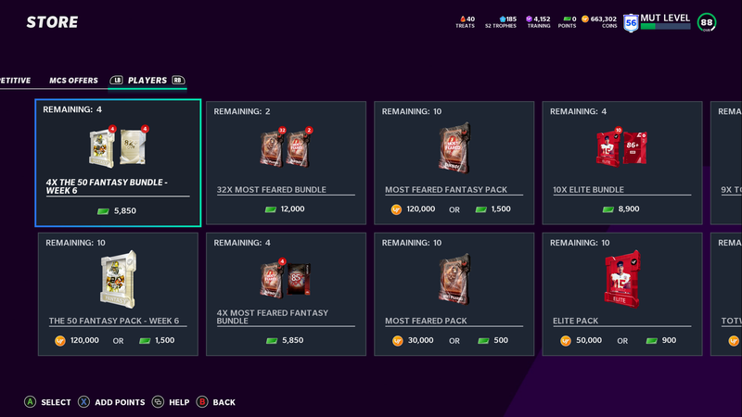The width and height of the screenshot is (742, 417).
Task: Select the Players tab
Action: [147, 81]
